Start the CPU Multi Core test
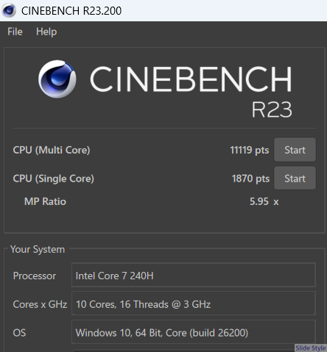The width and height of the screenshot is (327, 352). click(295, 150)
